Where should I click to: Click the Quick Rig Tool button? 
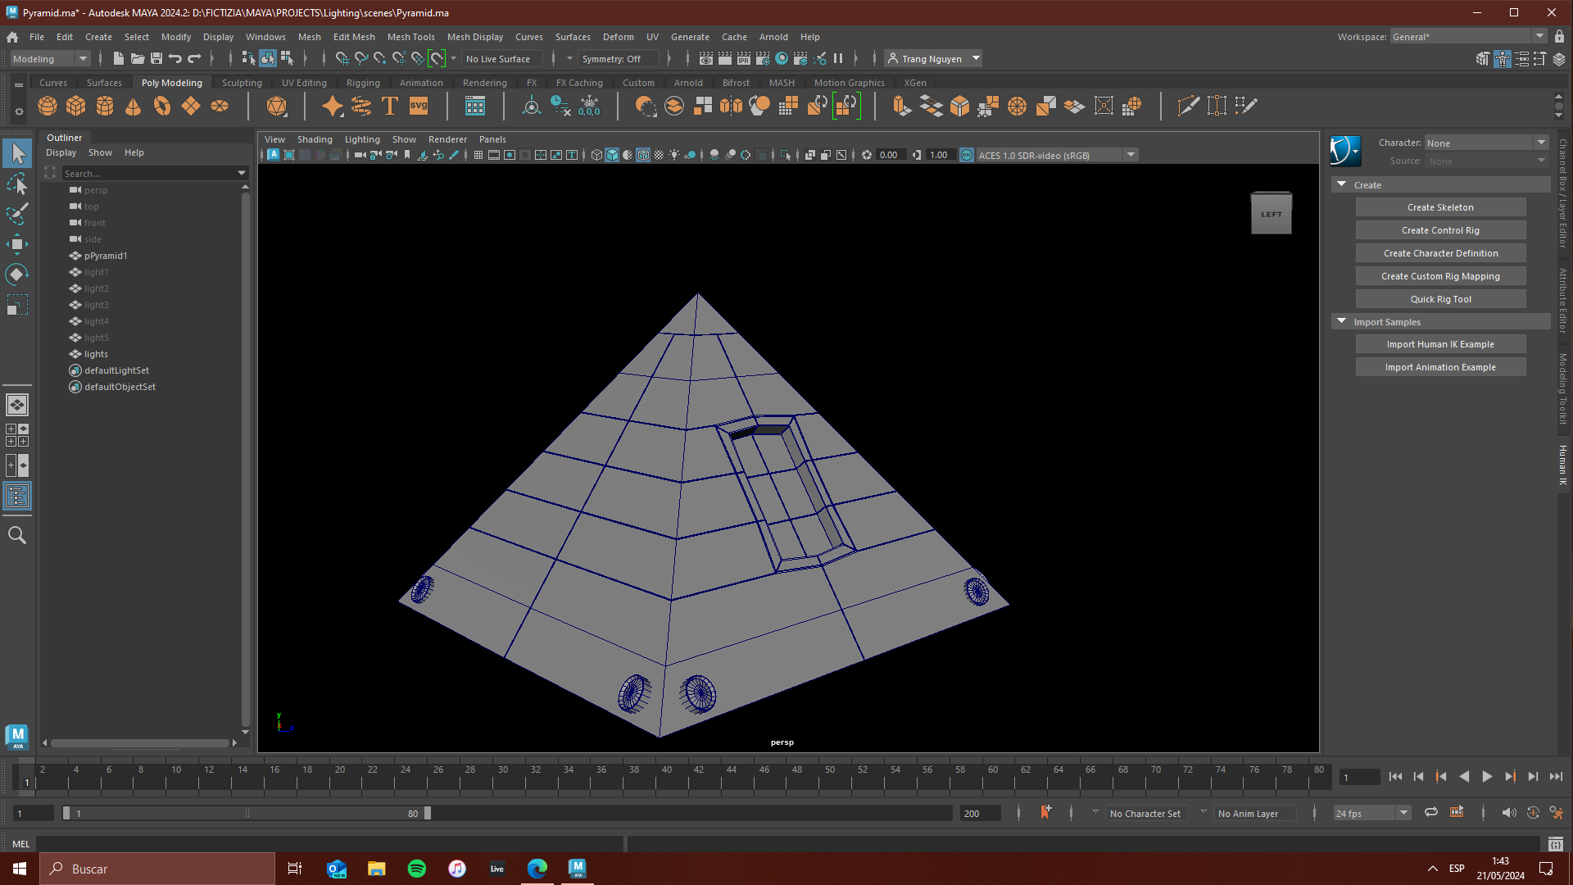point(1440,299)
